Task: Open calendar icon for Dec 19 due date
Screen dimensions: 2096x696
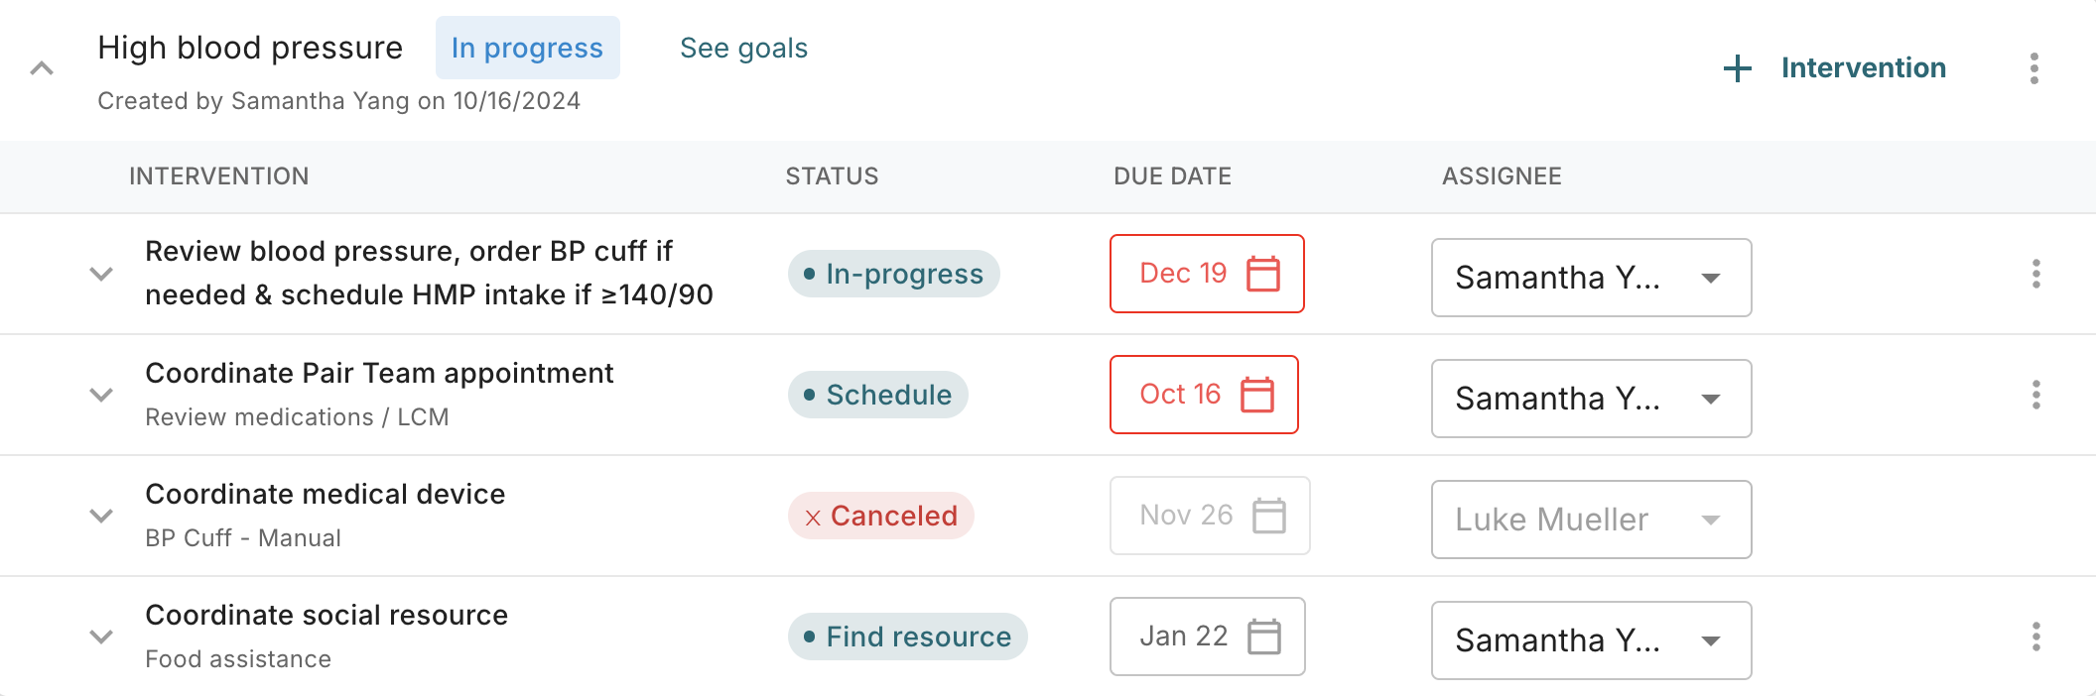Action: (1262, 274)
